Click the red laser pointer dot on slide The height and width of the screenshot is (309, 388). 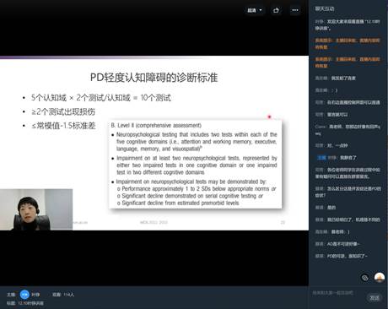(x=269, y=117)
